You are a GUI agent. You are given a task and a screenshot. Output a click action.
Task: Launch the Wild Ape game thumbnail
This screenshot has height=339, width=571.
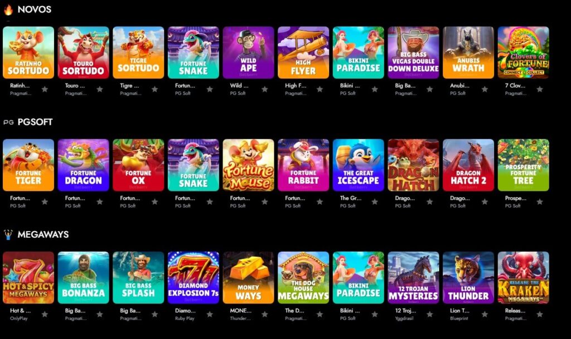point(248,52)
